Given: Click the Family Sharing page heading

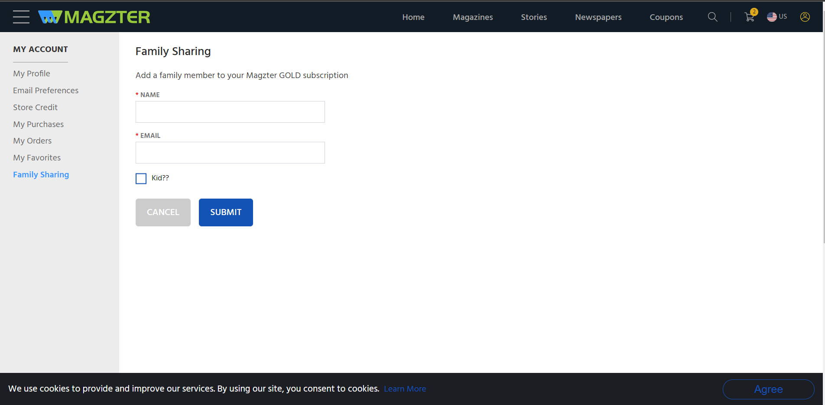Looking at the screenshot, I should tap(173, 52).
